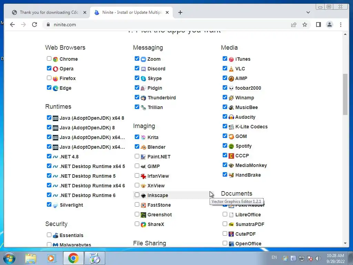Close the Thank you for downloading tab

click(85, 12)
